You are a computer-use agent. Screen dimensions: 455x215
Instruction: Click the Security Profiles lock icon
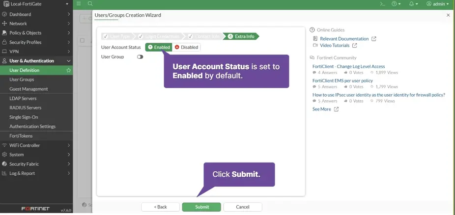pyautogui.click(x=4, y=42)
